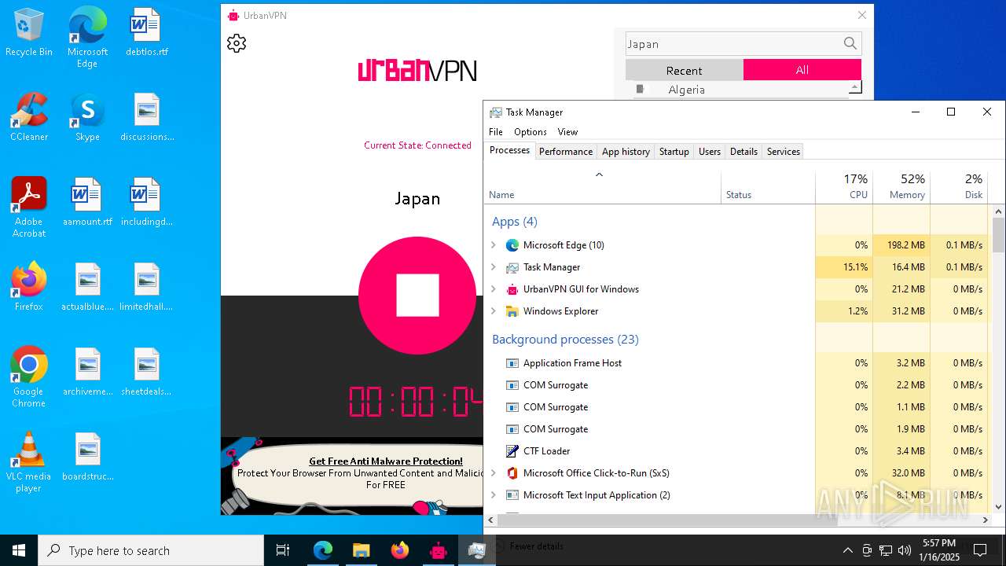Click Task Manager vertical scrollbar down arrow
This screenshot has width=1006, height=566.
click(x=999, y=507)
